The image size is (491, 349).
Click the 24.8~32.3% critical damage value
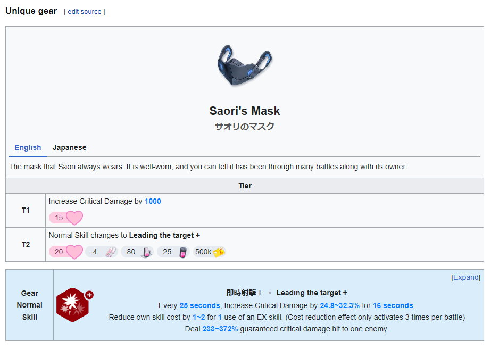tap(339, 305)
